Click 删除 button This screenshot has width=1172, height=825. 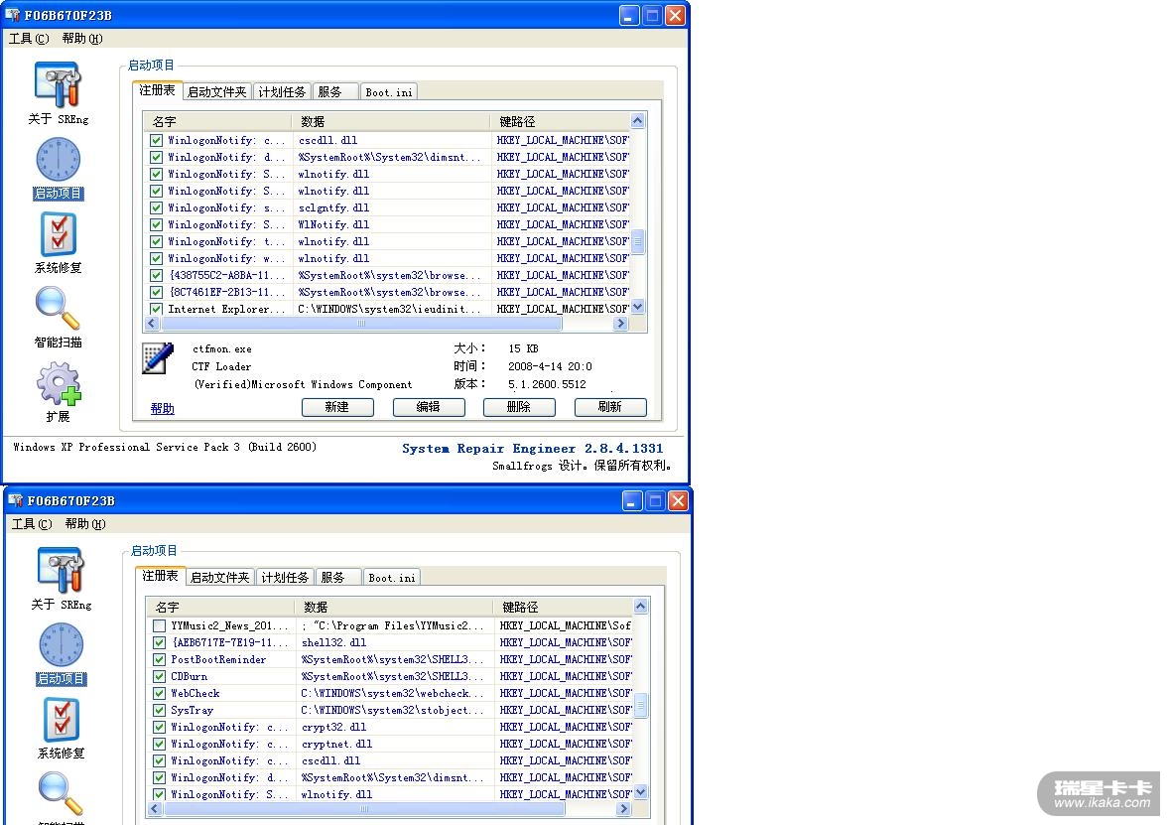click(519, 407)
